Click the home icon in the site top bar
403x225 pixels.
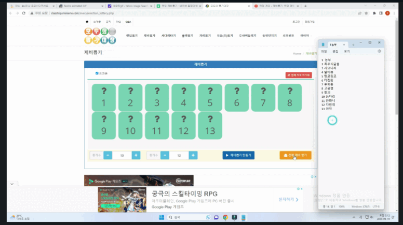coord(87,22)
